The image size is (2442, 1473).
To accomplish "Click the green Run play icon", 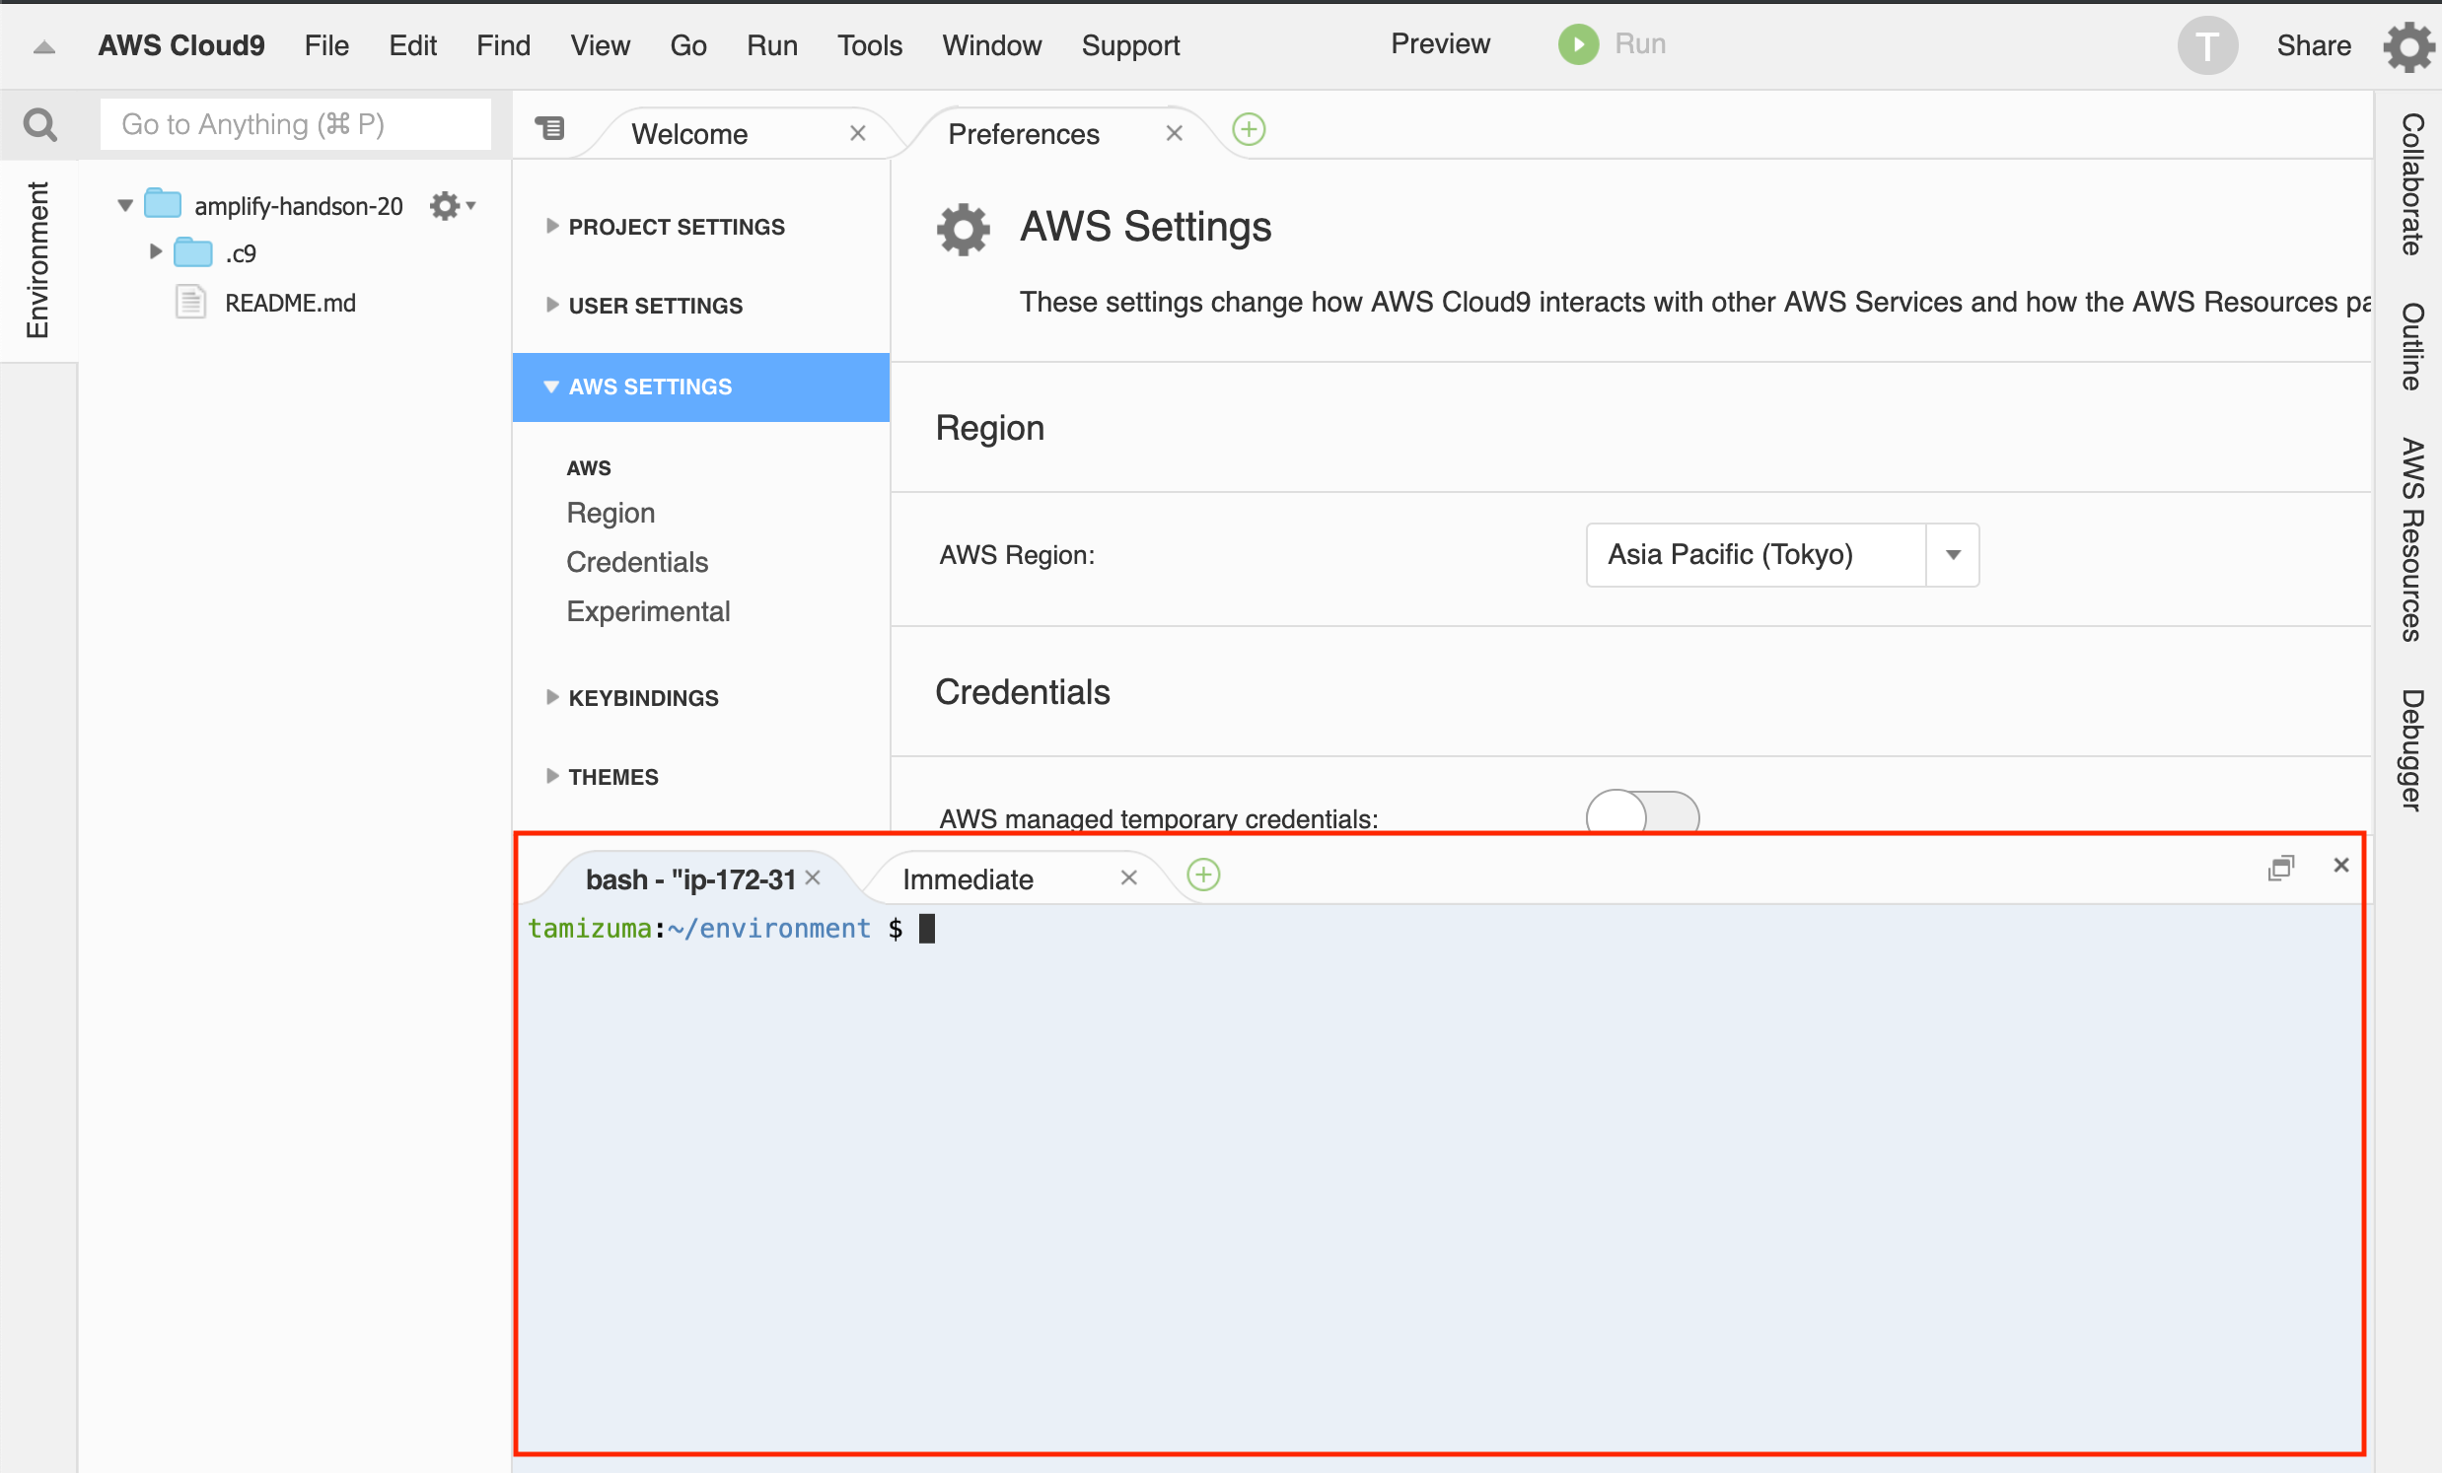I will pyautogui.click(x=1578, y=44).
